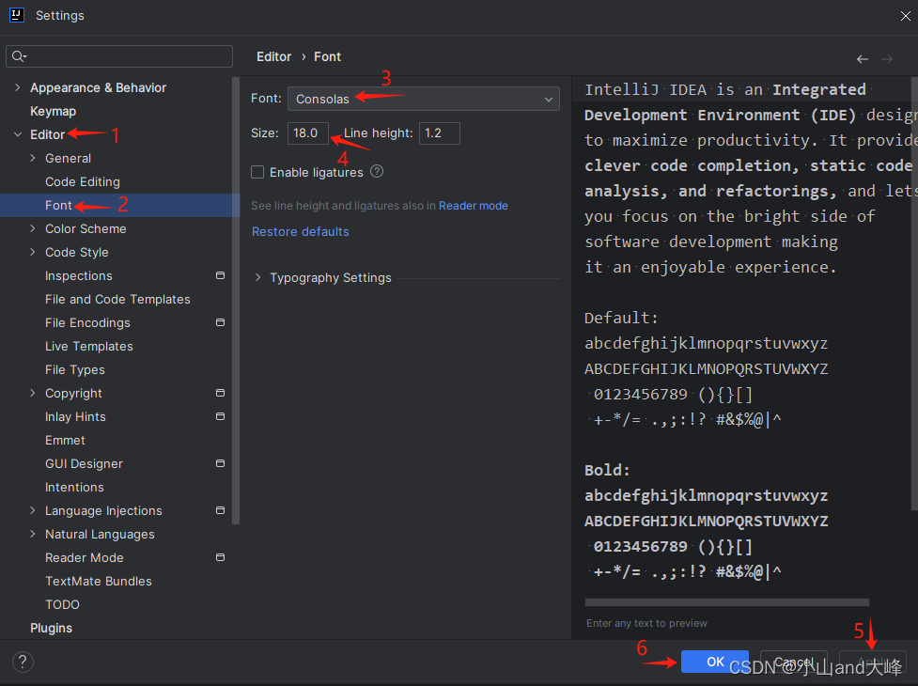Expand the Copyright node chevron
Image resolution: width=918 pixels, height=686 pixels.
tap(33, 393)
